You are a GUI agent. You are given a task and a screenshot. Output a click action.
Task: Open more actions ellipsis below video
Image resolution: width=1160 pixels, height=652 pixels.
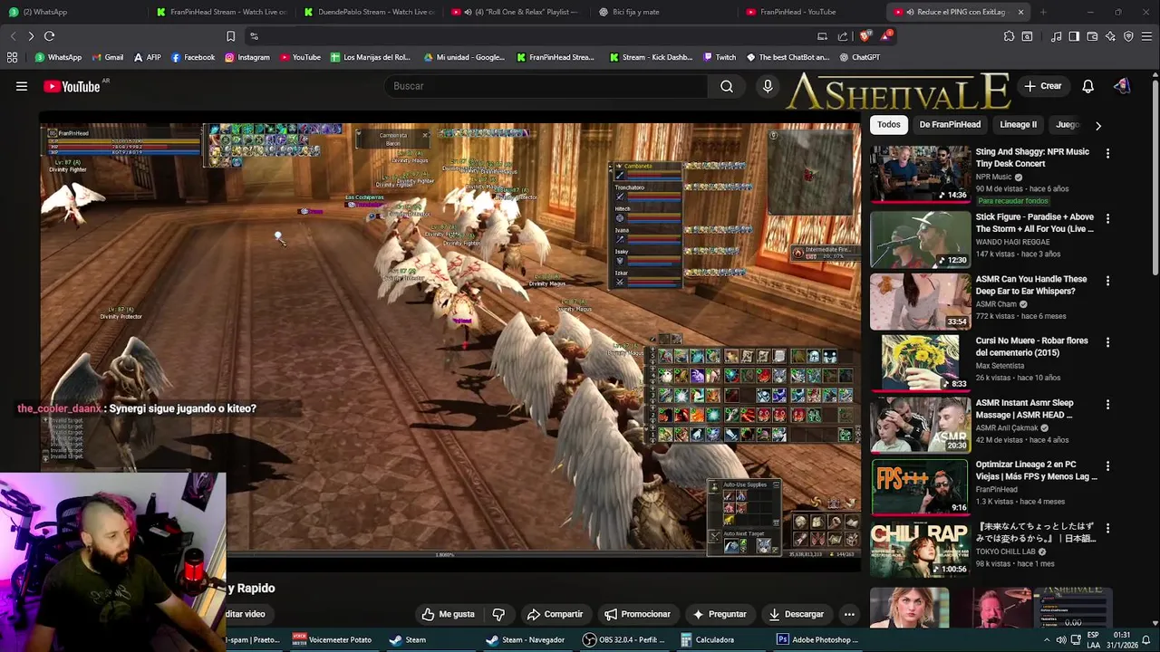click(849, 614)
